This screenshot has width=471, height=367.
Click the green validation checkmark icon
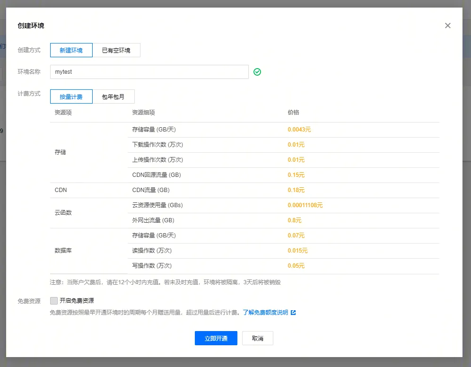click(257, 72)
